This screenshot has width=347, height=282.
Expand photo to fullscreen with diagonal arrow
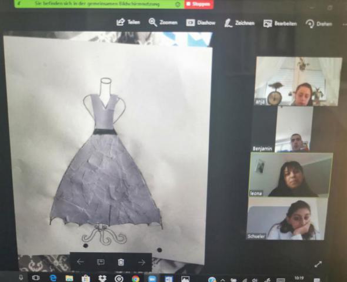[318, 264]
